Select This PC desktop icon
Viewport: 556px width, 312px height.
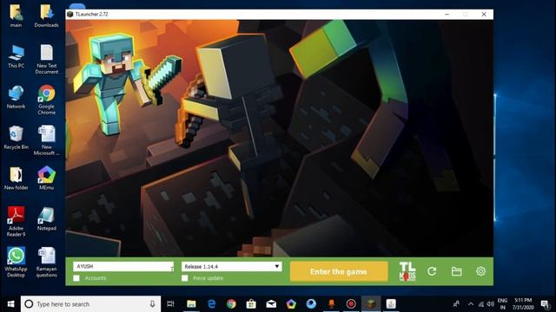[x=16, y=56]
